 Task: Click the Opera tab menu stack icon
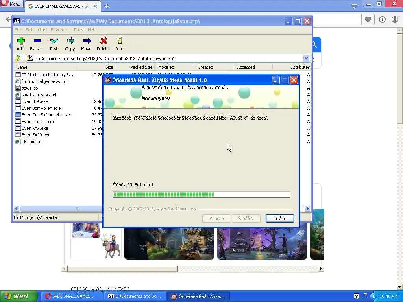pyautogui.click(x=354, y=6)
